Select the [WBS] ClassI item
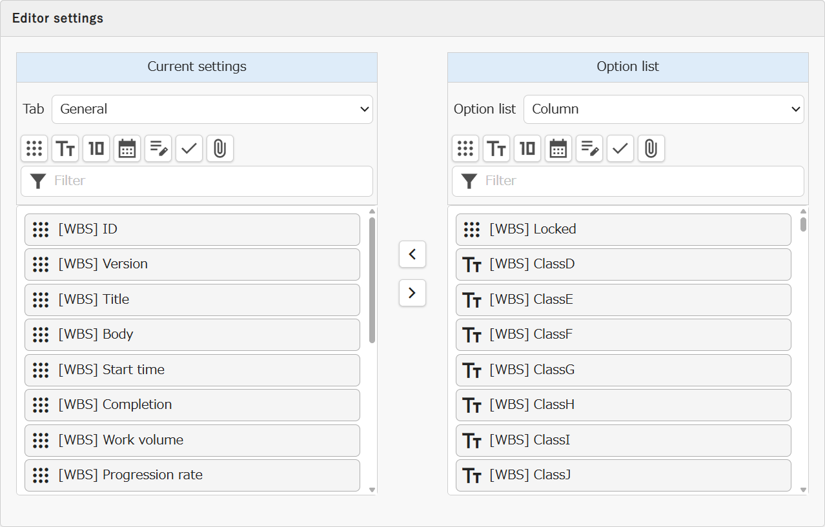825x527 pixels. coord(624,441)
